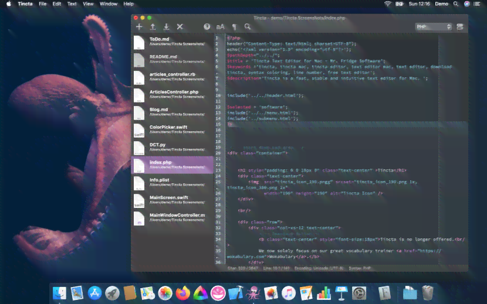Image resolution: width=487 pixels, height=304 pixels.
Task: Select README.md in the file list
Action: (x=173, y=59)
